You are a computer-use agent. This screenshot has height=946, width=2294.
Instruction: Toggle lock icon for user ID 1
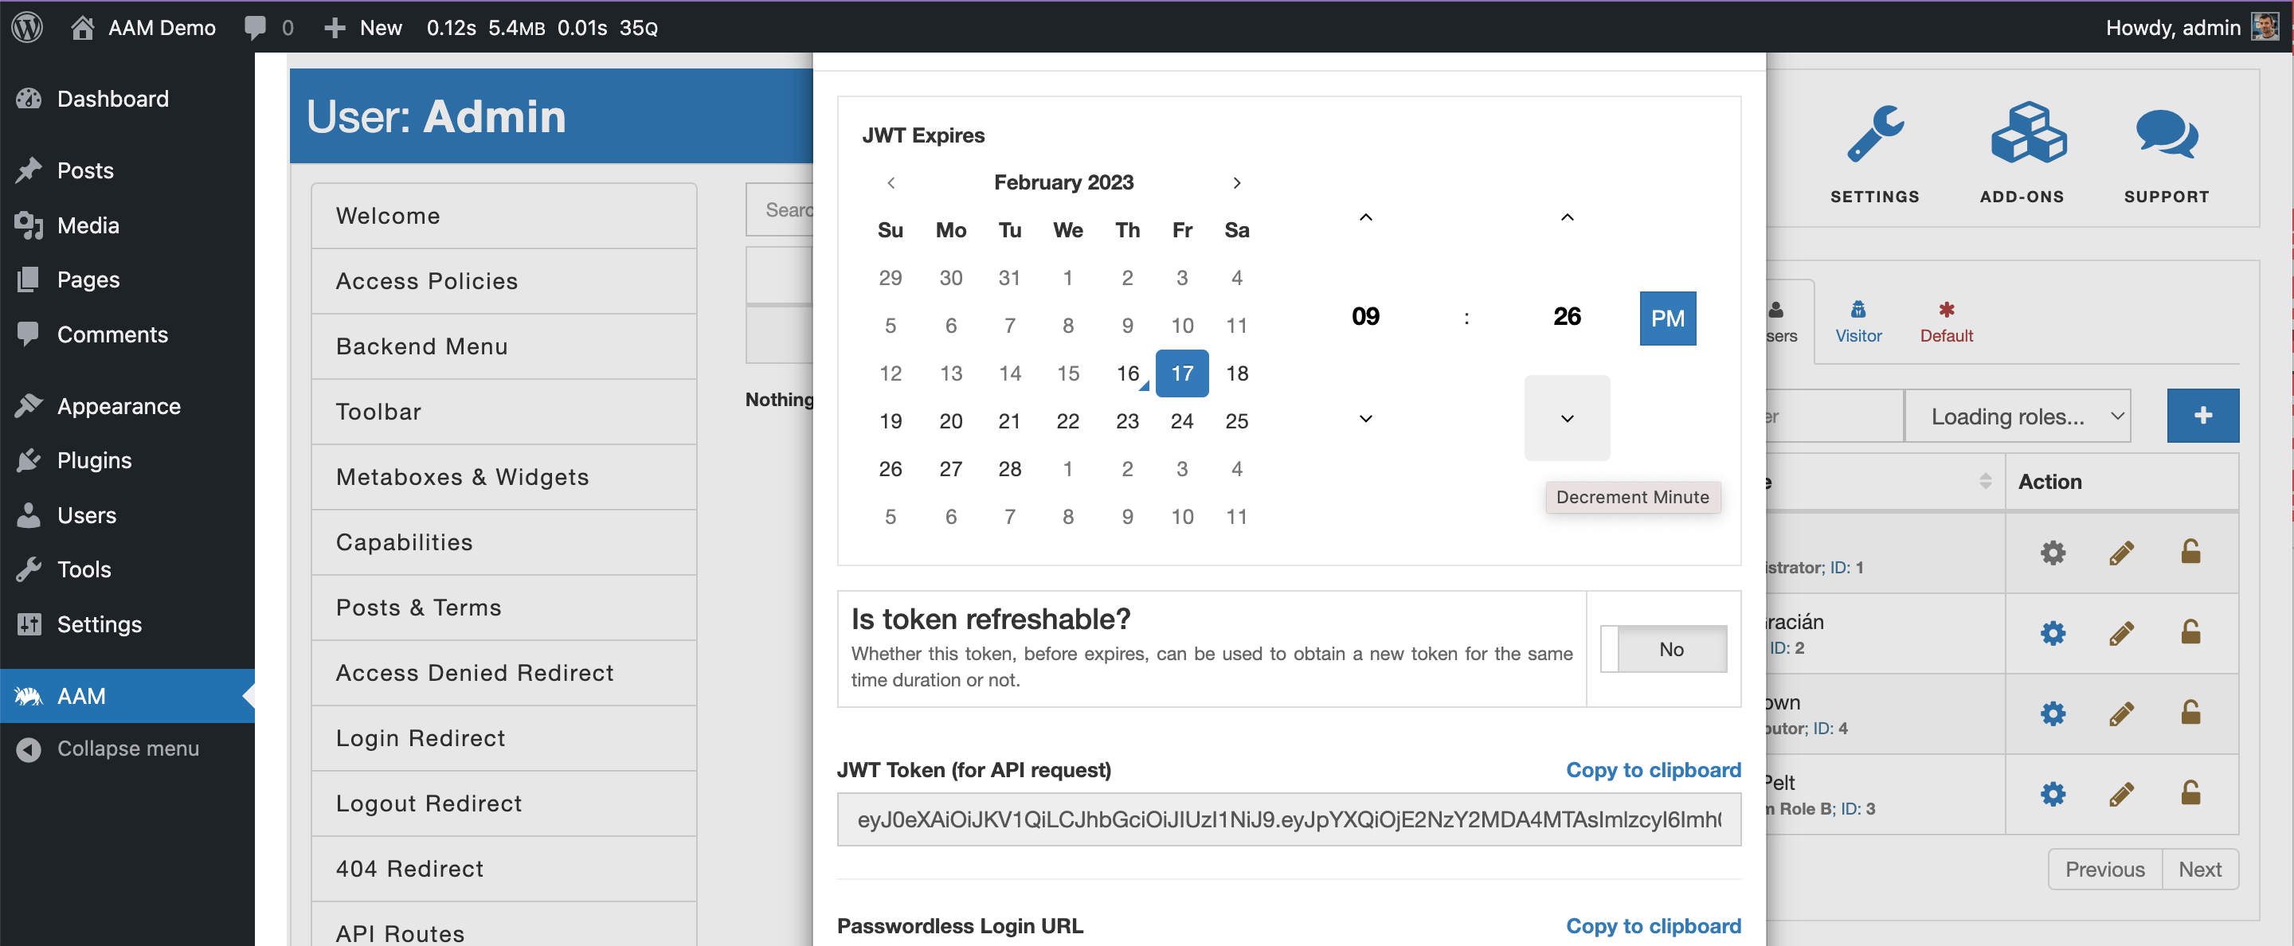pyautogui.click(x=2190, y=552)
